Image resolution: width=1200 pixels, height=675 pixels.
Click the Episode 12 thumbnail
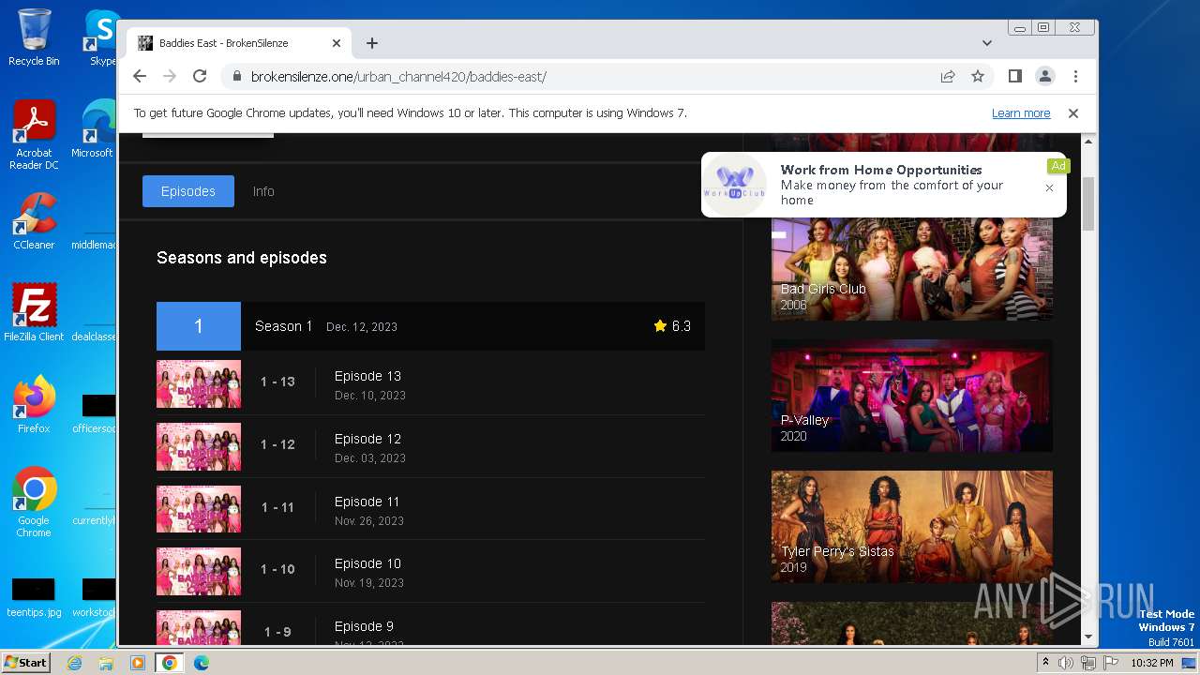click(x=199, y=446)
